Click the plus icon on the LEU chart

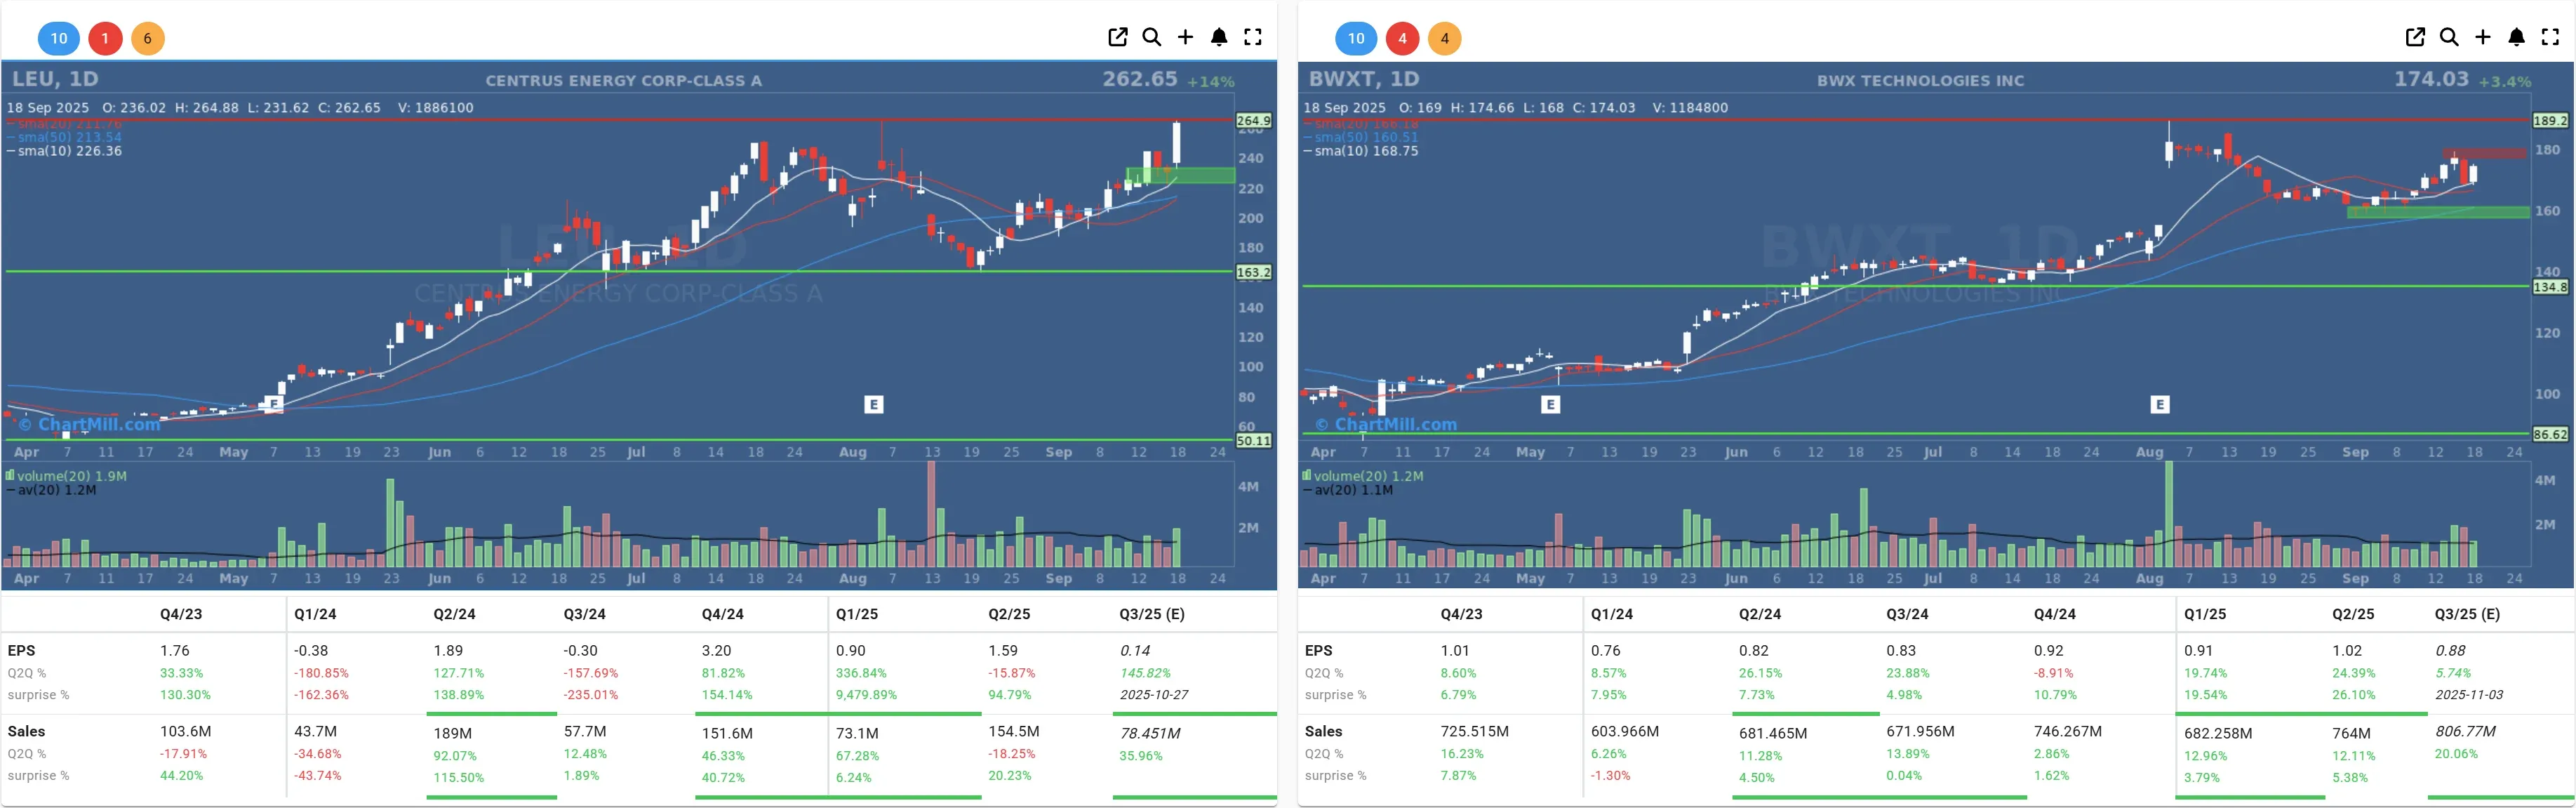pos(1185,37)
